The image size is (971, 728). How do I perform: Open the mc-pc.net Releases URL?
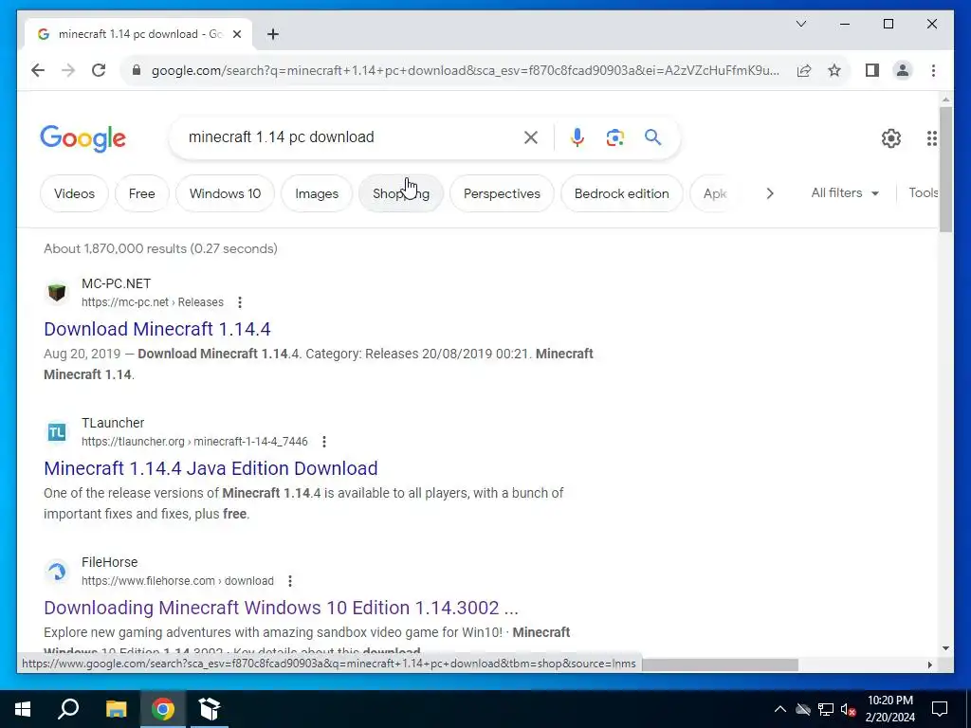point(153,302)
